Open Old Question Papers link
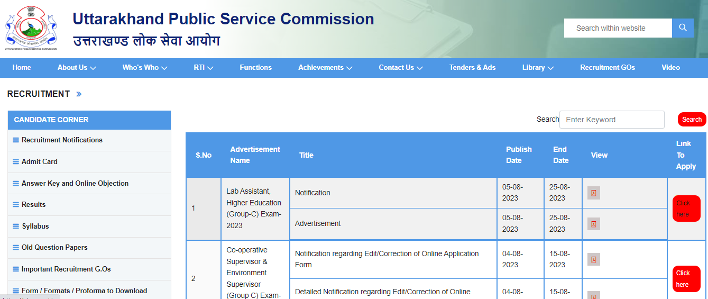The width and height of the screenshot is (708, 299). tap(54, 248)
